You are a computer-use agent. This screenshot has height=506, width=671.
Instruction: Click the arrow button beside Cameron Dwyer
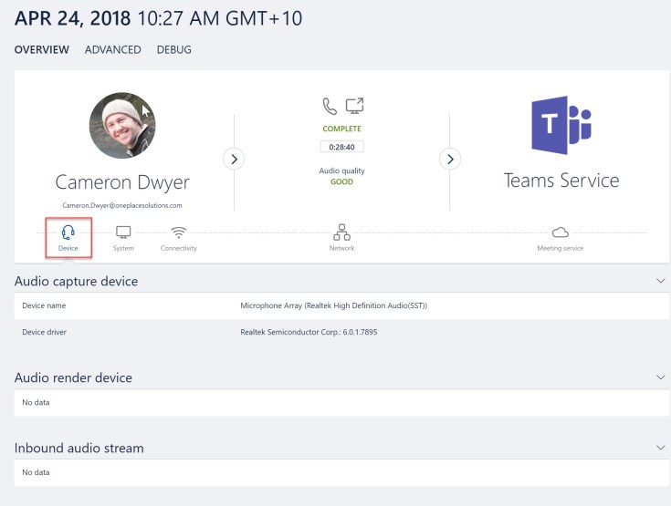pos(235,159)
